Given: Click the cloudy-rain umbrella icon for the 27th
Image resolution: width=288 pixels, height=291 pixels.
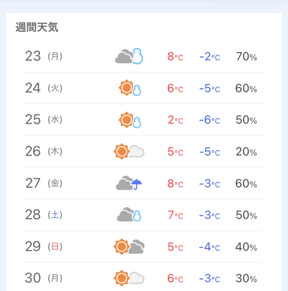Looking at the screenshot, I should [x=129, y=183].
